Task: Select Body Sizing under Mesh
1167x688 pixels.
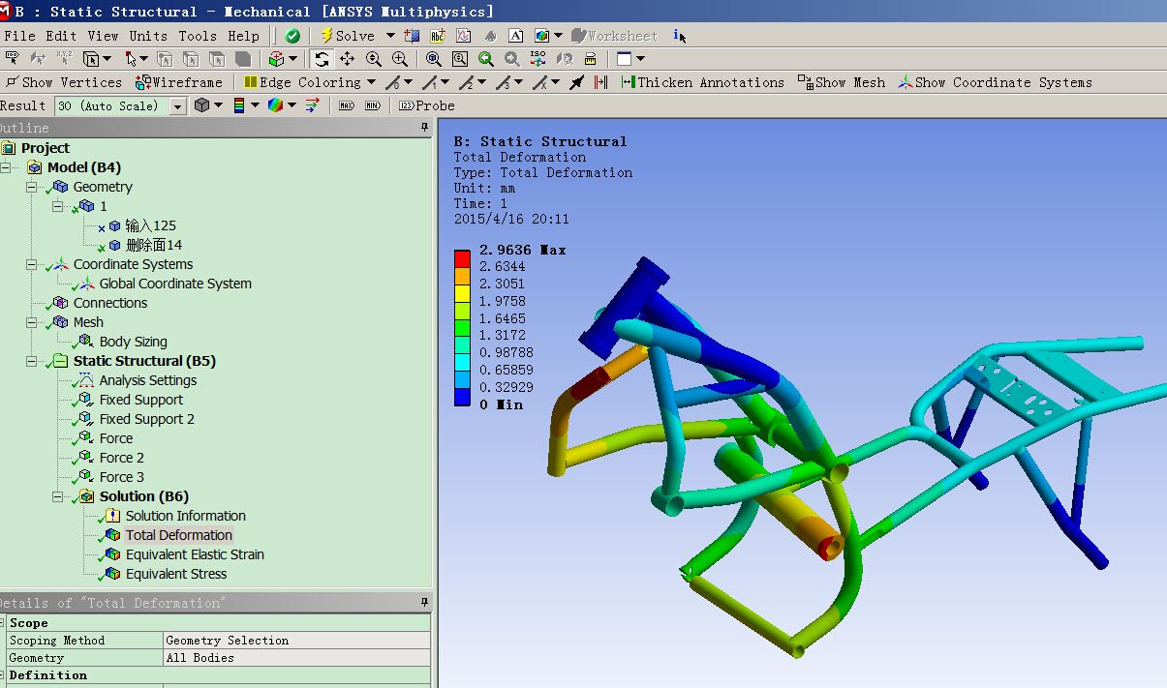Action: click(133, 342)
